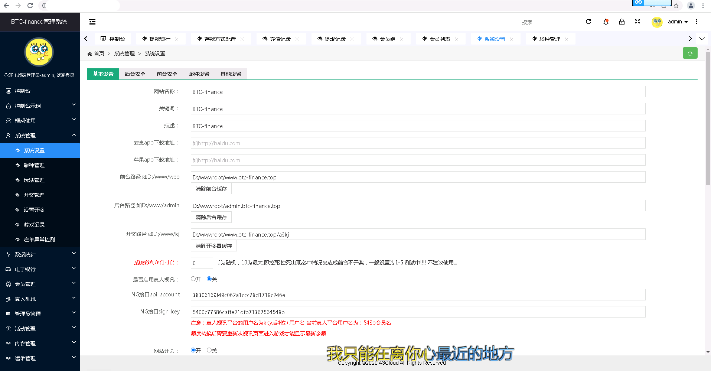Switch to the 后台安全 tab
The image size is (711, 371).
click(135, 74)
